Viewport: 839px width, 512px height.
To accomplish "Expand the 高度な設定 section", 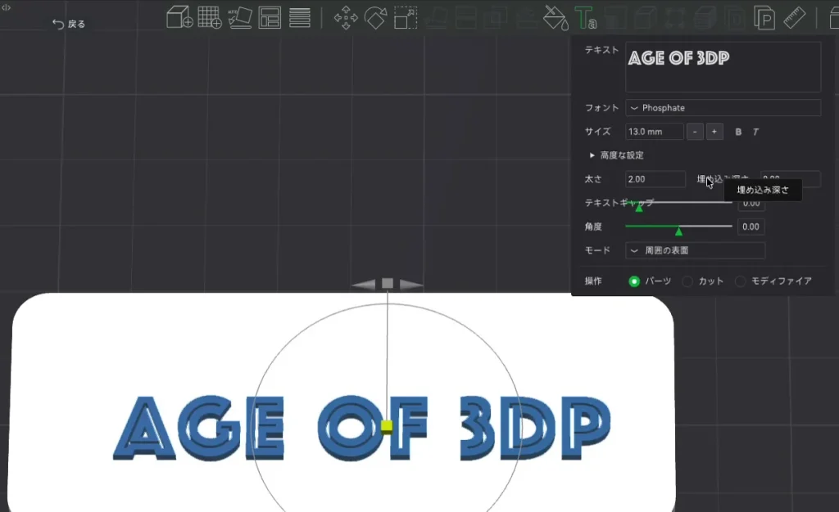I will (x=616, y=155).
